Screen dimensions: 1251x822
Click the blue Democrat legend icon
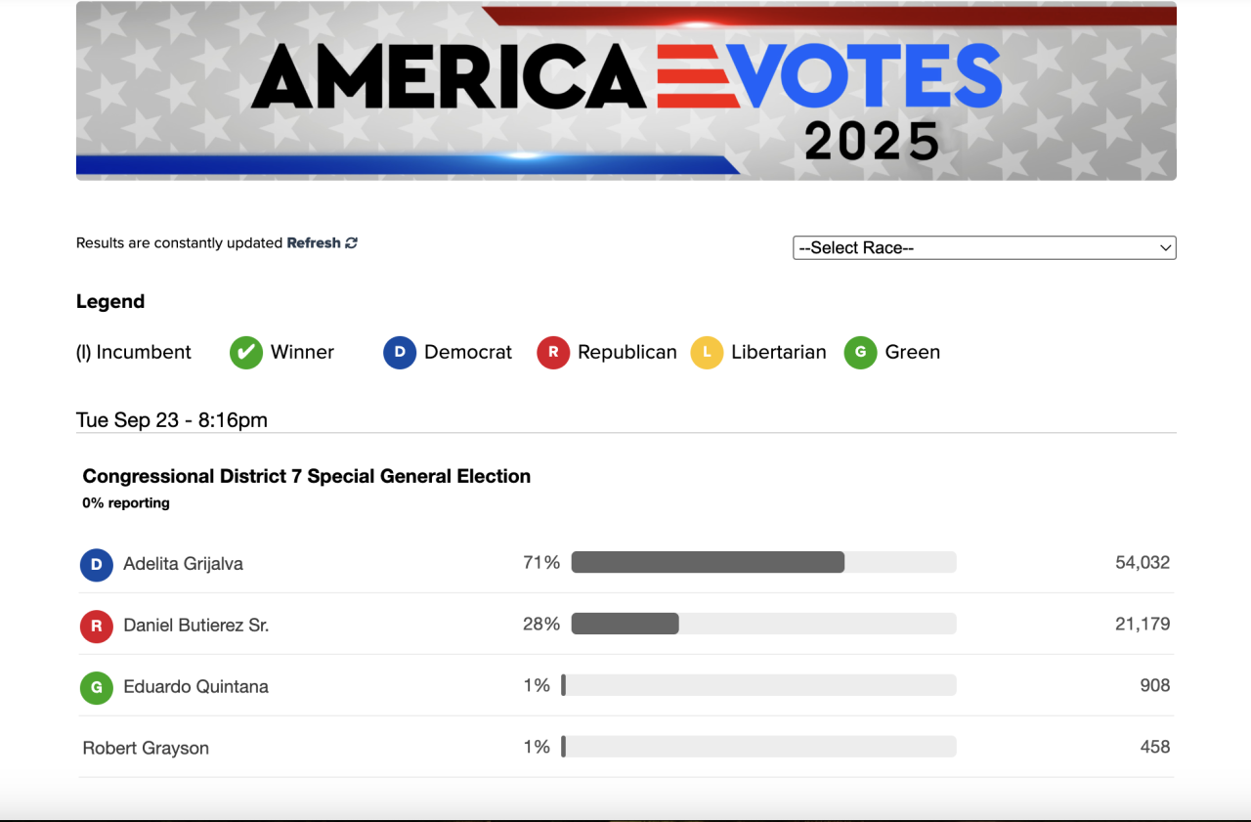pyautogui.click(x=400, y=353)
